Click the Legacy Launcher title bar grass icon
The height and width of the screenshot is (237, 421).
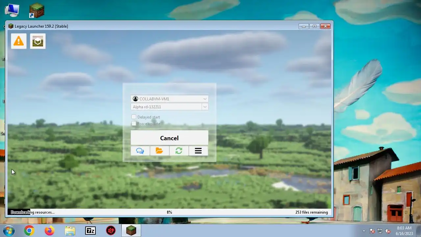pyautogui.click(x=11, y=26)
